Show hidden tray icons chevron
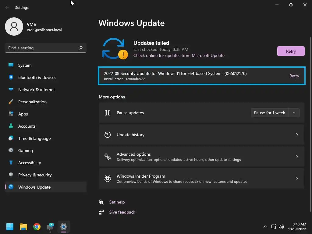Image resolution: width=312 pixels, height=234 pixels. [x=265, y=227]
